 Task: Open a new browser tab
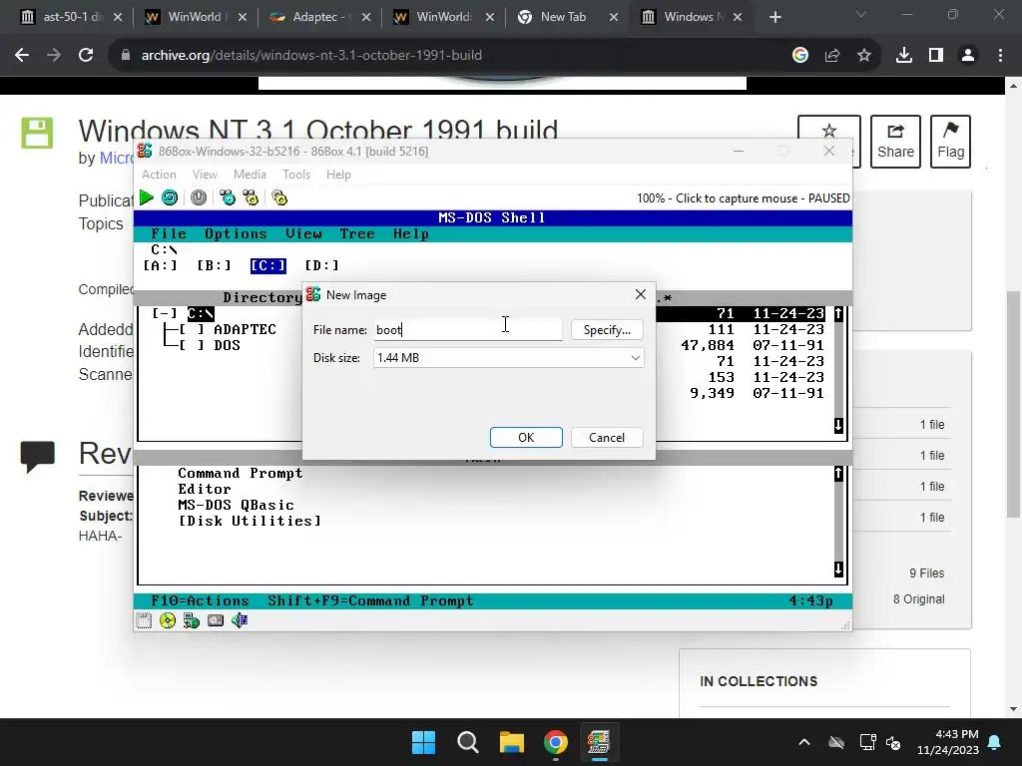pos(774,17)
